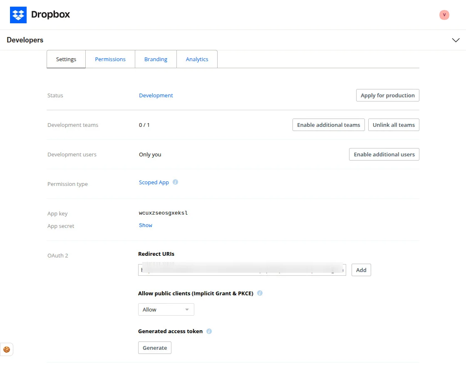The height and width of the screenshot is (366, 466).
Task: Click the Developers heading
Action: click(25, 40)
